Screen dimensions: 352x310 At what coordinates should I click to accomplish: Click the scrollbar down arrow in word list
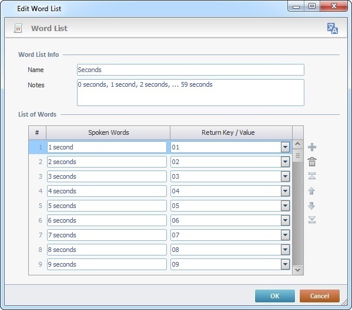(298, 270)
